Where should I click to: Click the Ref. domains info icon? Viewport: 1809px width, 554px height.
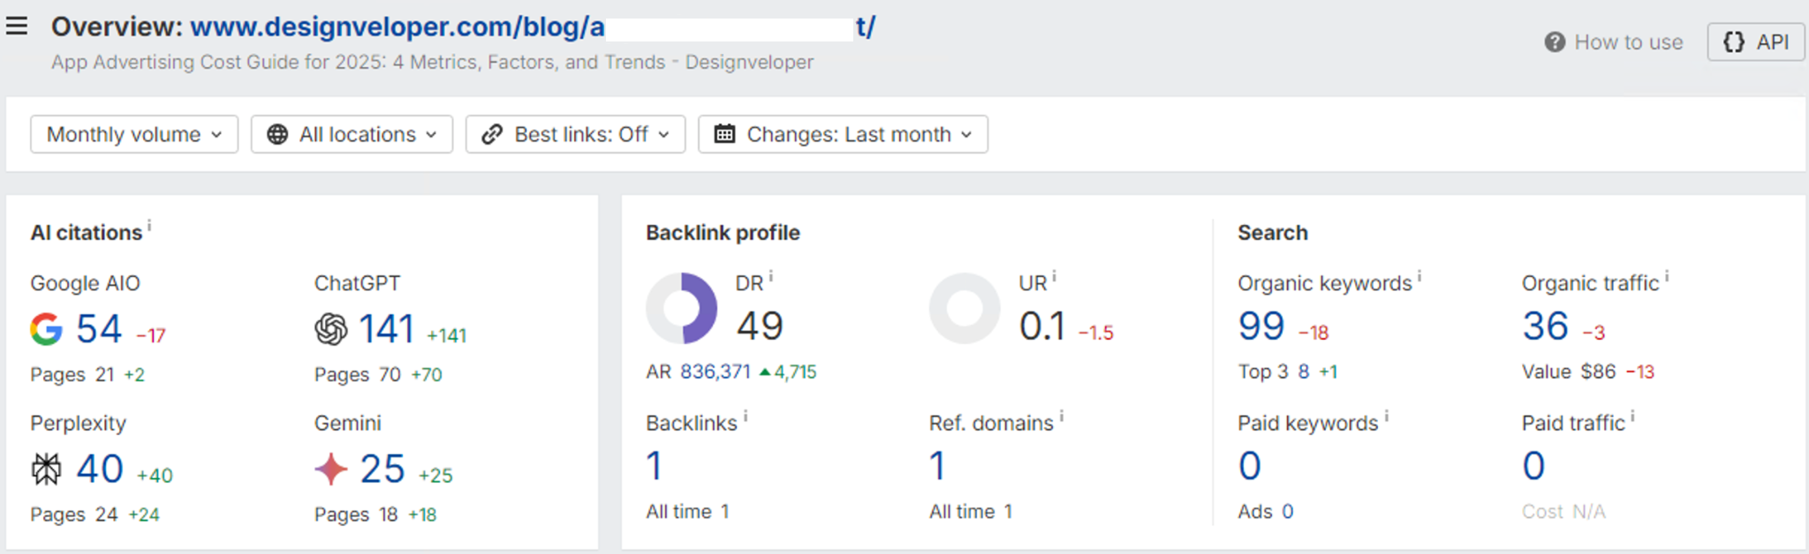tap(1062, 416)
